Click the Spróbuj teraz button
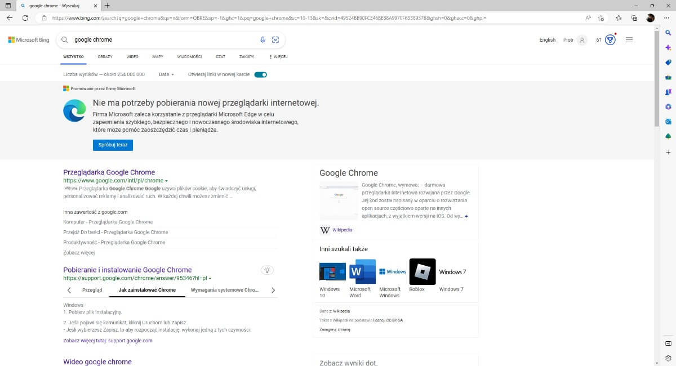Viewport: 676px width, 366px height. click(x=112, y=145)
